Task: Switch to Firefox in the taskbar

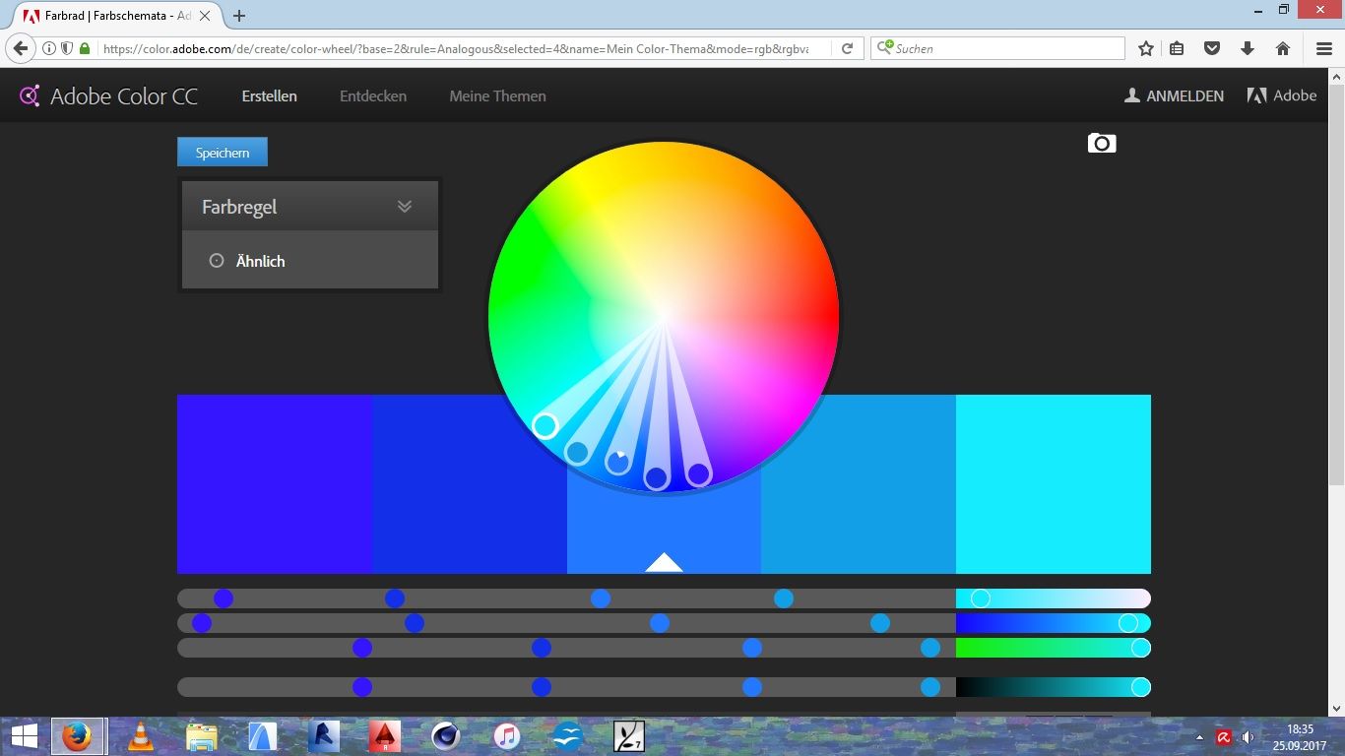Action: 76,736
